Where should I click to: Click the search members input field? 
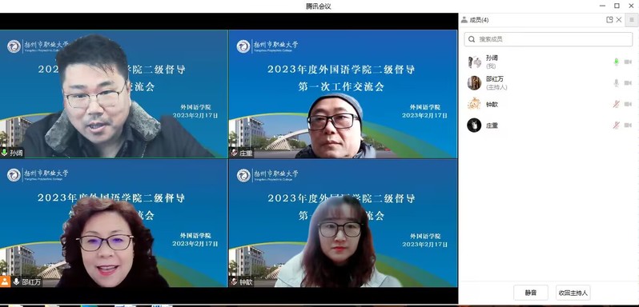tap(549, 39)
